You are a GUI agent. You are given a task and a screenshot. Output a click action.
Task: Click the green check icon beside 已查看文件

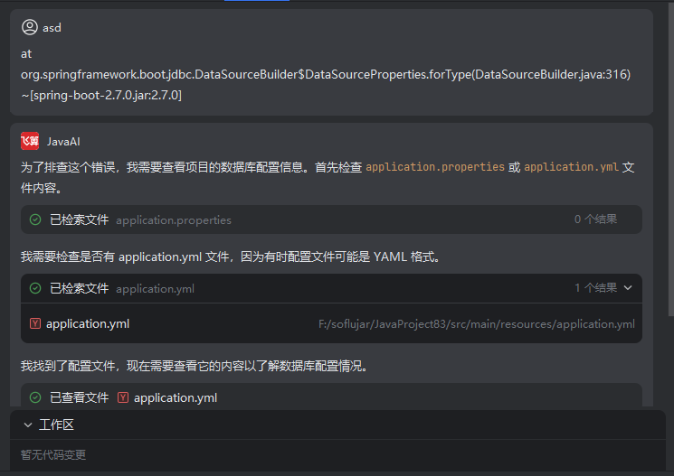pyautogui.click(x=35, y=397)
